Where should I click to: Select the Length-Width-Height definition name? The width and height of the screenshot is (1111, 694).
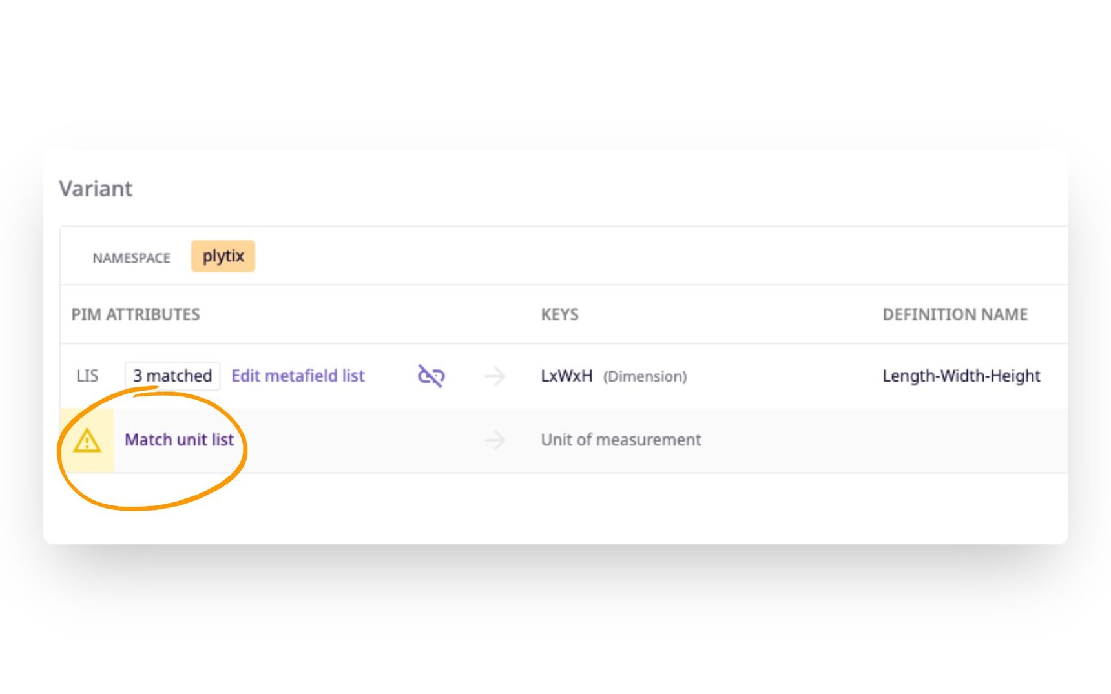point(961,376)
